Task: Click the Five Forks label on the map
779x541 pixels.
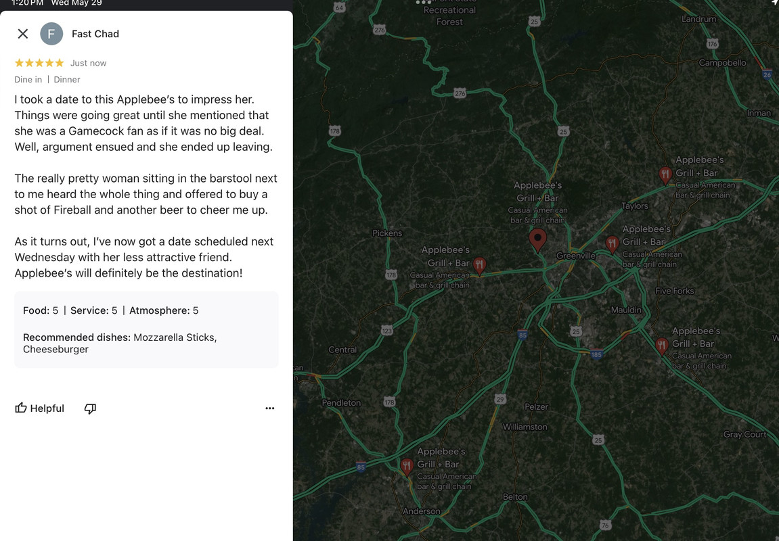Action: point(674,291)
